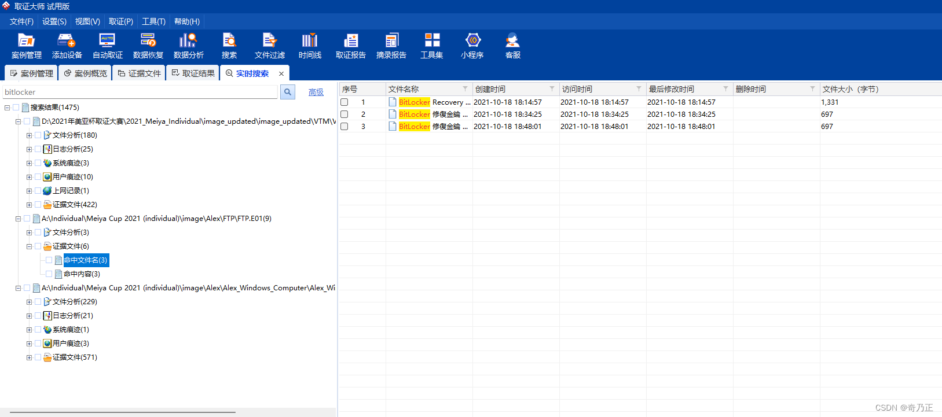Screen dimensions: 942x417
Task: Open the 时间线 timeline view
Action: click(310, 46)
